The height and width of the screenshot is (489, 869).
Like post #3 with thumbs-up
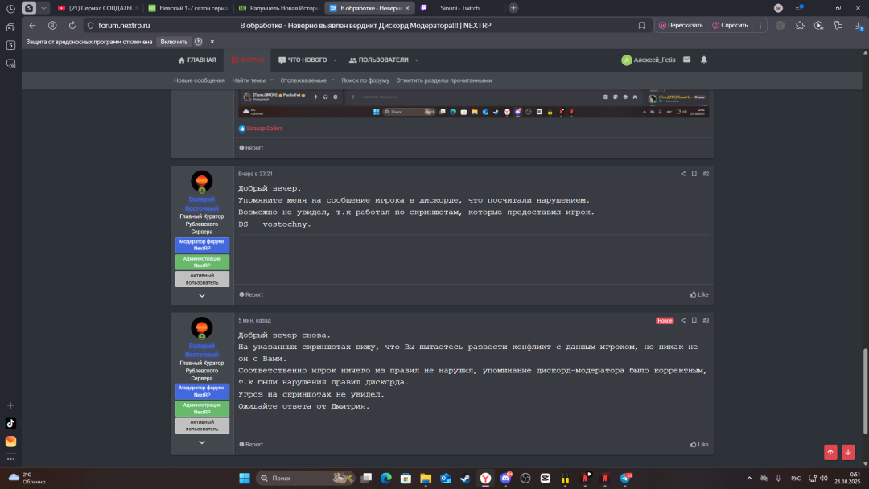[x=699, y=444]
